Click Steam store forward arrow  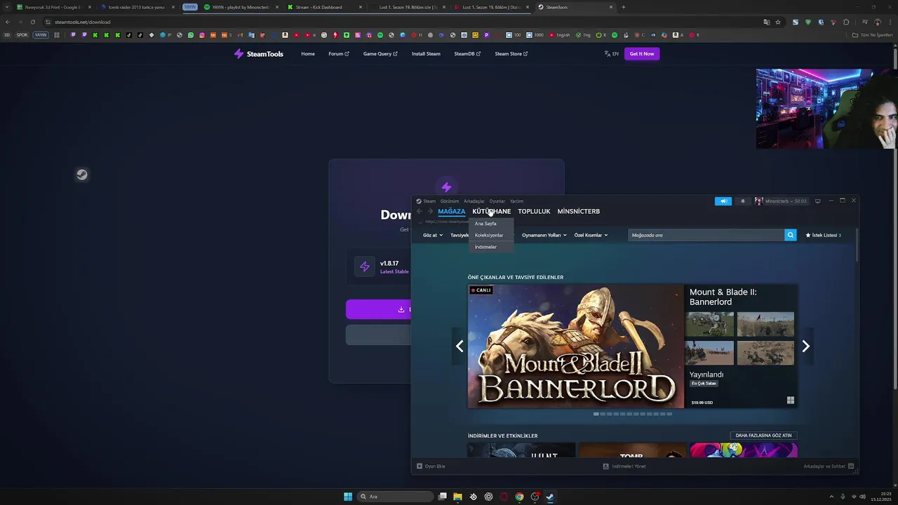pos(430,211)
